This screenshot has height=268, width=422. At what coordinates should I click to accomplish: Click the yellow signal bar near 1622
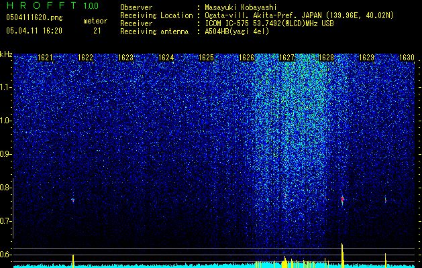tap(73, 261)
